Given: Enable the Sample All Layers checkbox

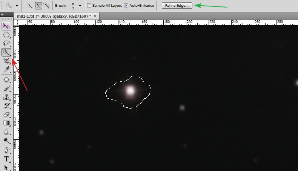Looking at the screenshot, I should click(x=89, y=6).
